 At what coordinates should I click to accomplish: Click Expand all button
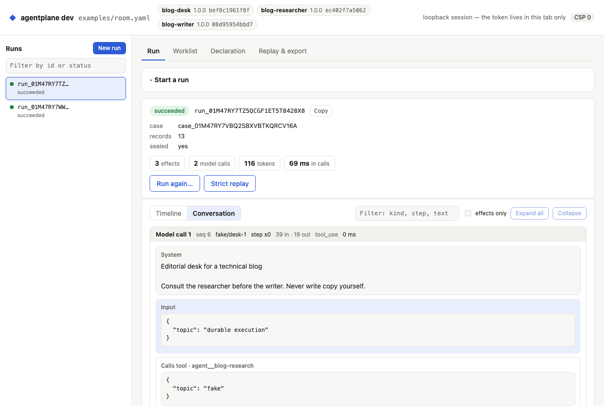[x=529, y=213]
